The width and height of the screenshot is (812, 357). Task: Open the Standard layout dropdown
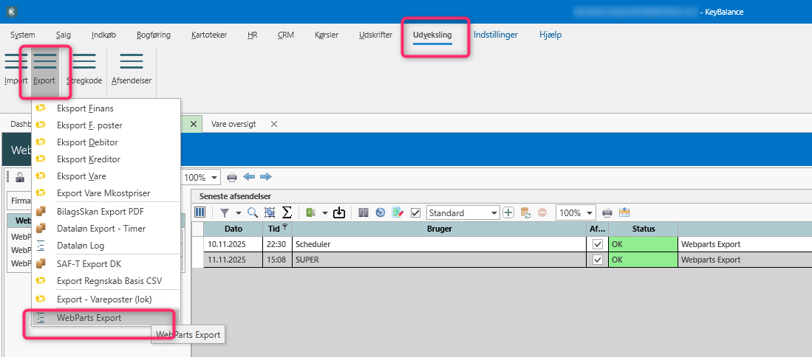(x=494, y=212)
